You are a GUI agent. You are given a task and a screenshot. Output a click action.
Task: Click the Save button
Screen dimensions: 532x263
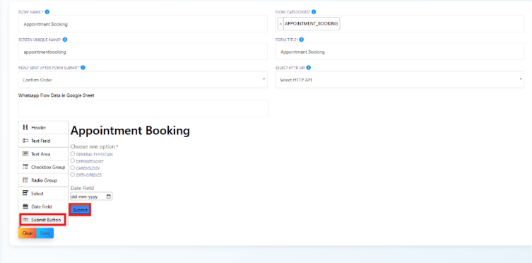click(45, 233)
